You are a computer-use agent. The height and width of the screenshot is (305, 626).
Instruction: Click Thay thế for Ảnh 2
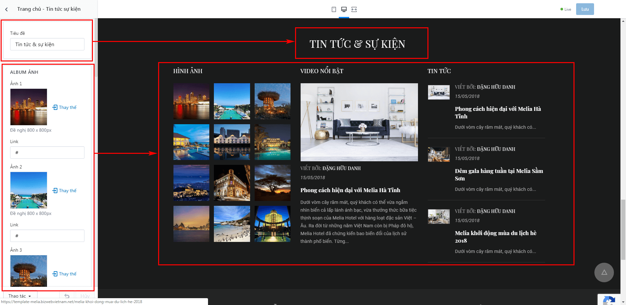(65, 191)
